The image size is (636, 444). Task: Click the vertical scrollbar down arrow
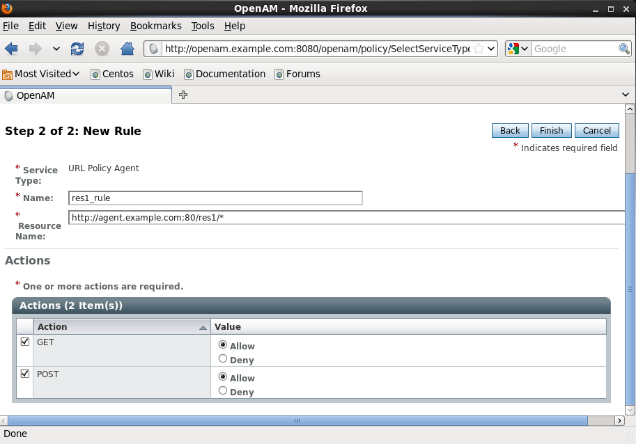tap(630, 410)
